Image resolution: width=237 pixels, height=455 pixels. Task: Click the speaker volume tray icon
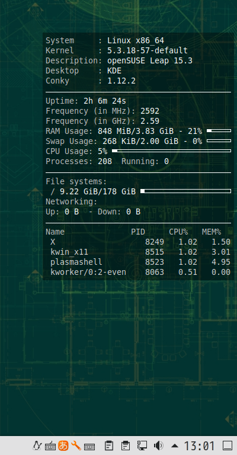click(158, 446)
